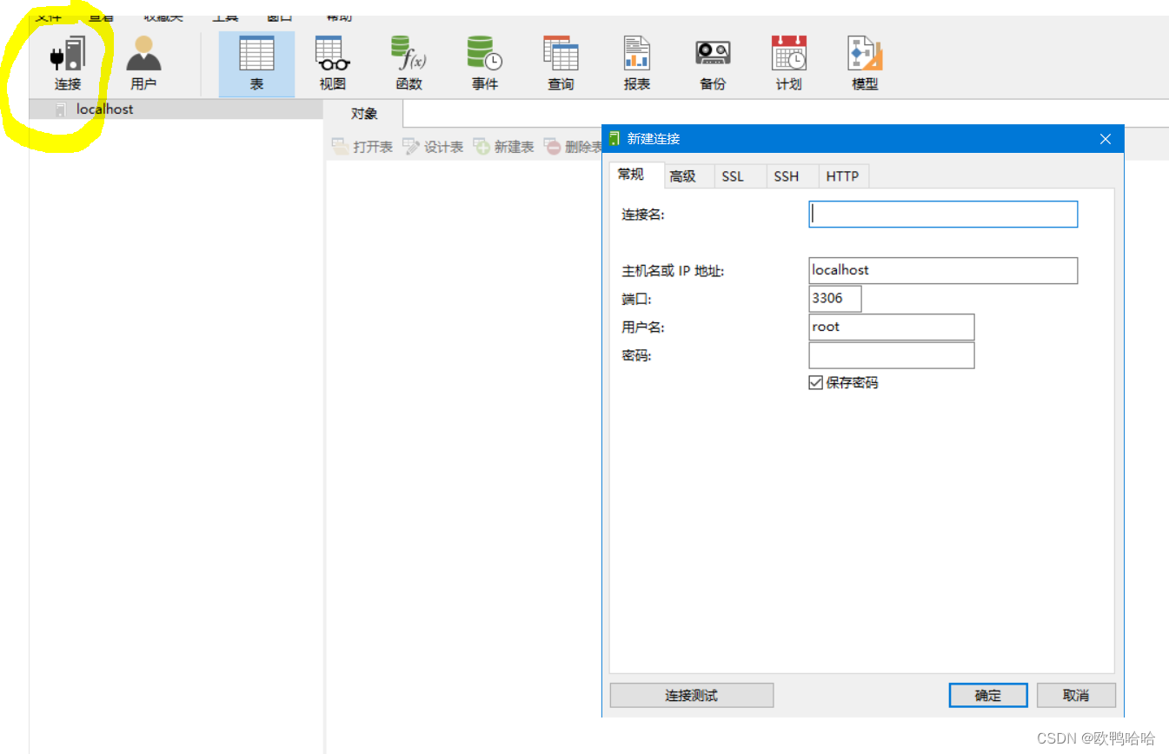Click the 密码: label text
This screenshot has height=754, width=1169.
point(636,356)
